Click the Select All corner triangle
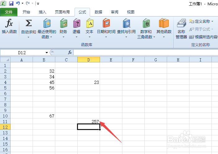Image resolution: width=218 pixels, height=154 pixels. 5,60
